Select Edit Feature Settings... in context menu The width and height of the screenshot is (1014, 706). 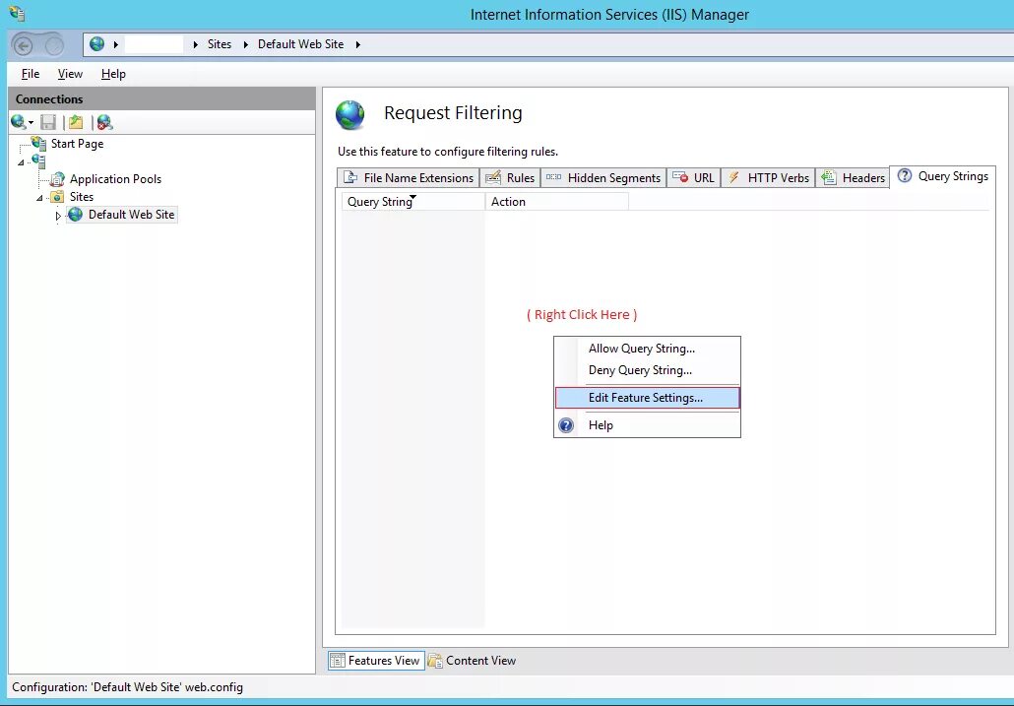pos(647,398)
